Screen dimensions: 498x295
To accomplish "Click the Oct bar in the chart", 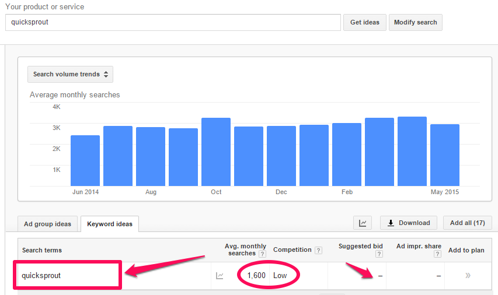I will (216, 152).
